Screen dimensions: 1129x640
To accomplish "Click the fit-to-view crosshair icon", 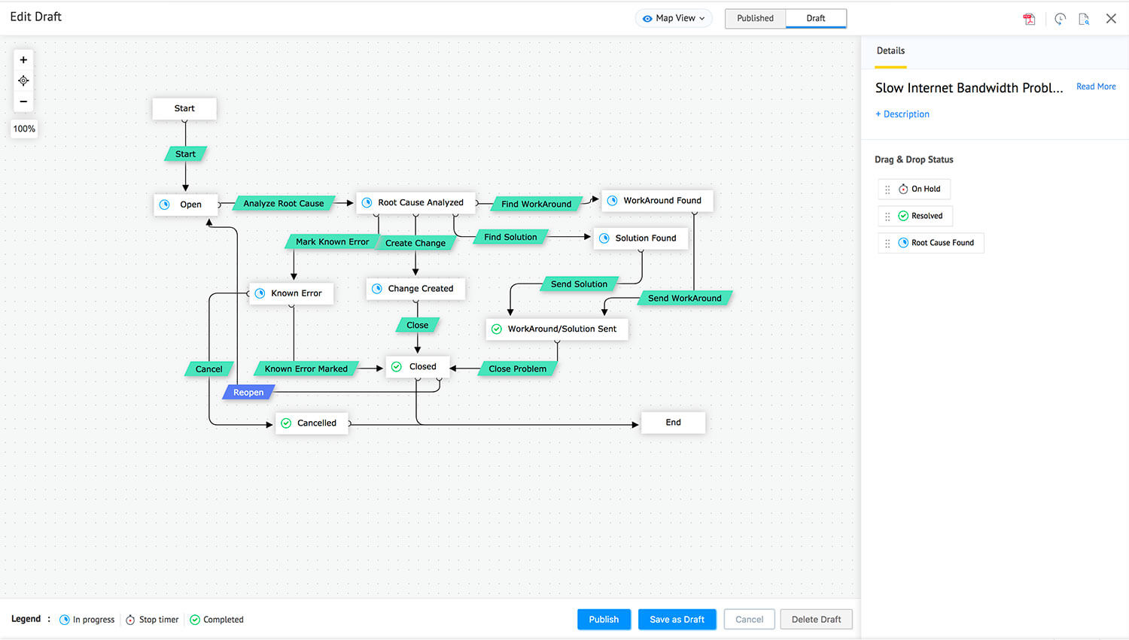I will pyautogui.click(x=23, y=80).
